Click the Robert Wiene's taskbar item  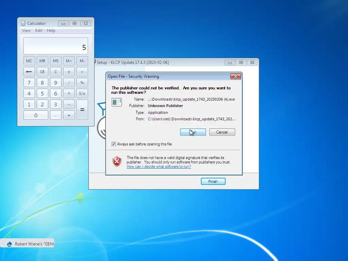point(28,243)
